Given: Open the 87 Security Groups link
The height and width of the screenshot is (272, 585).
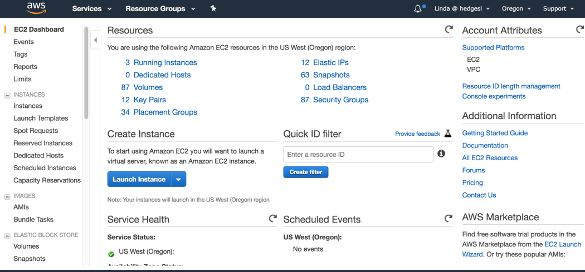Looking at the screenshot, I should [x=335, y=100].
